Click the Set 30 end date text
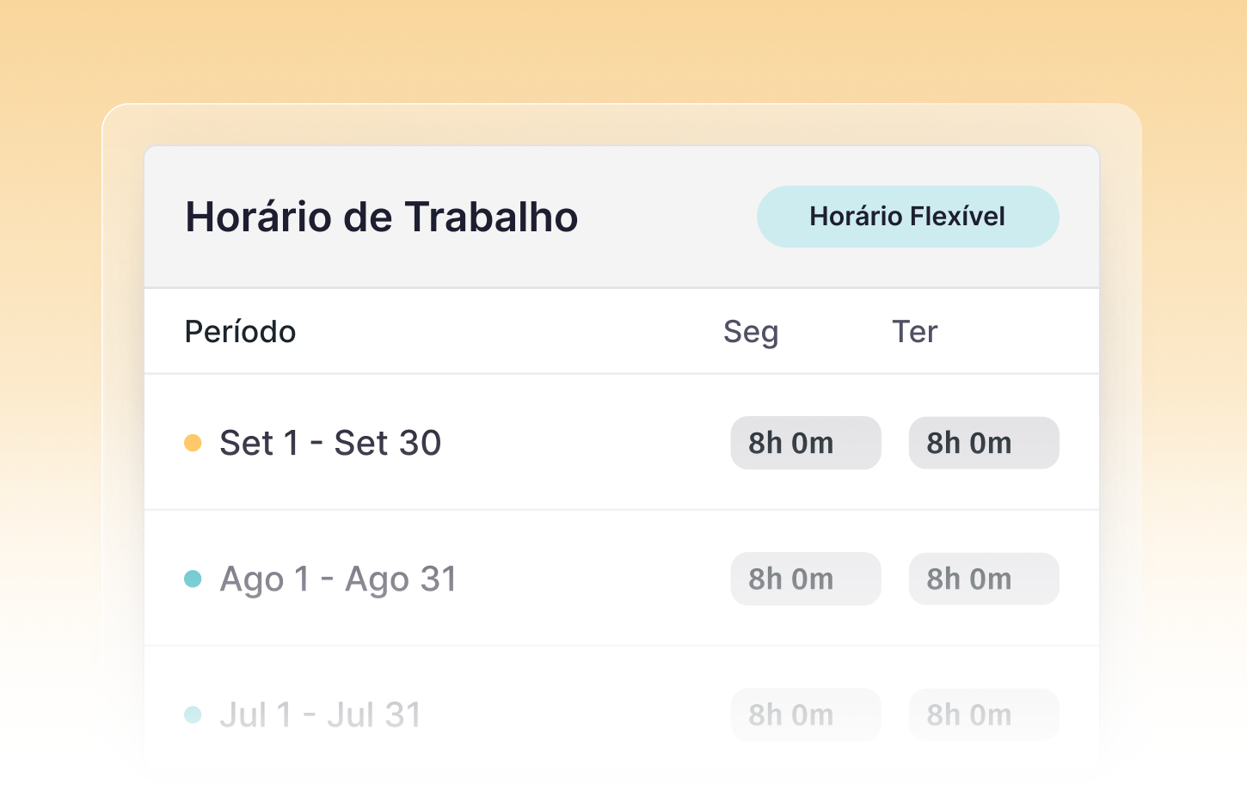This screenshot has height=791, width=1247. [x=387, y=443]
